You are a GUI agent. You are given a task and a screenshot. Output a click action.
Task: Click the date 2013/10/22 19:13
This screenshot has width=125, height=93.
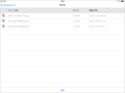coord(97,21)
